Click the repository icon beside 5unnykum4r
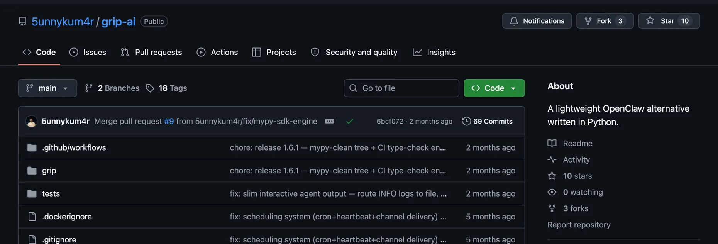The image size is (718, 244). pyautogui.click(x=22, y=21)
